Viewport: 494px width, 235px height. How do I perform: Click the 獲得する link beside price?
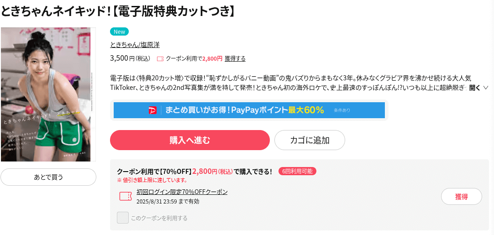coord(235,58)
